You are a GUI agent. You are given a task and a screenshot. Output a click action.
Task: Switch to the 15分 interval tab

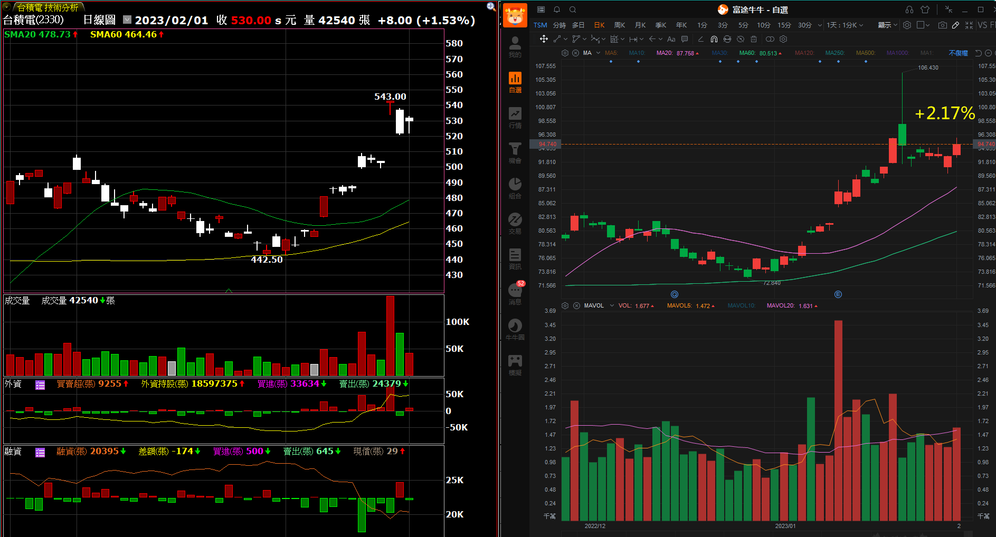tap(784, 25)
